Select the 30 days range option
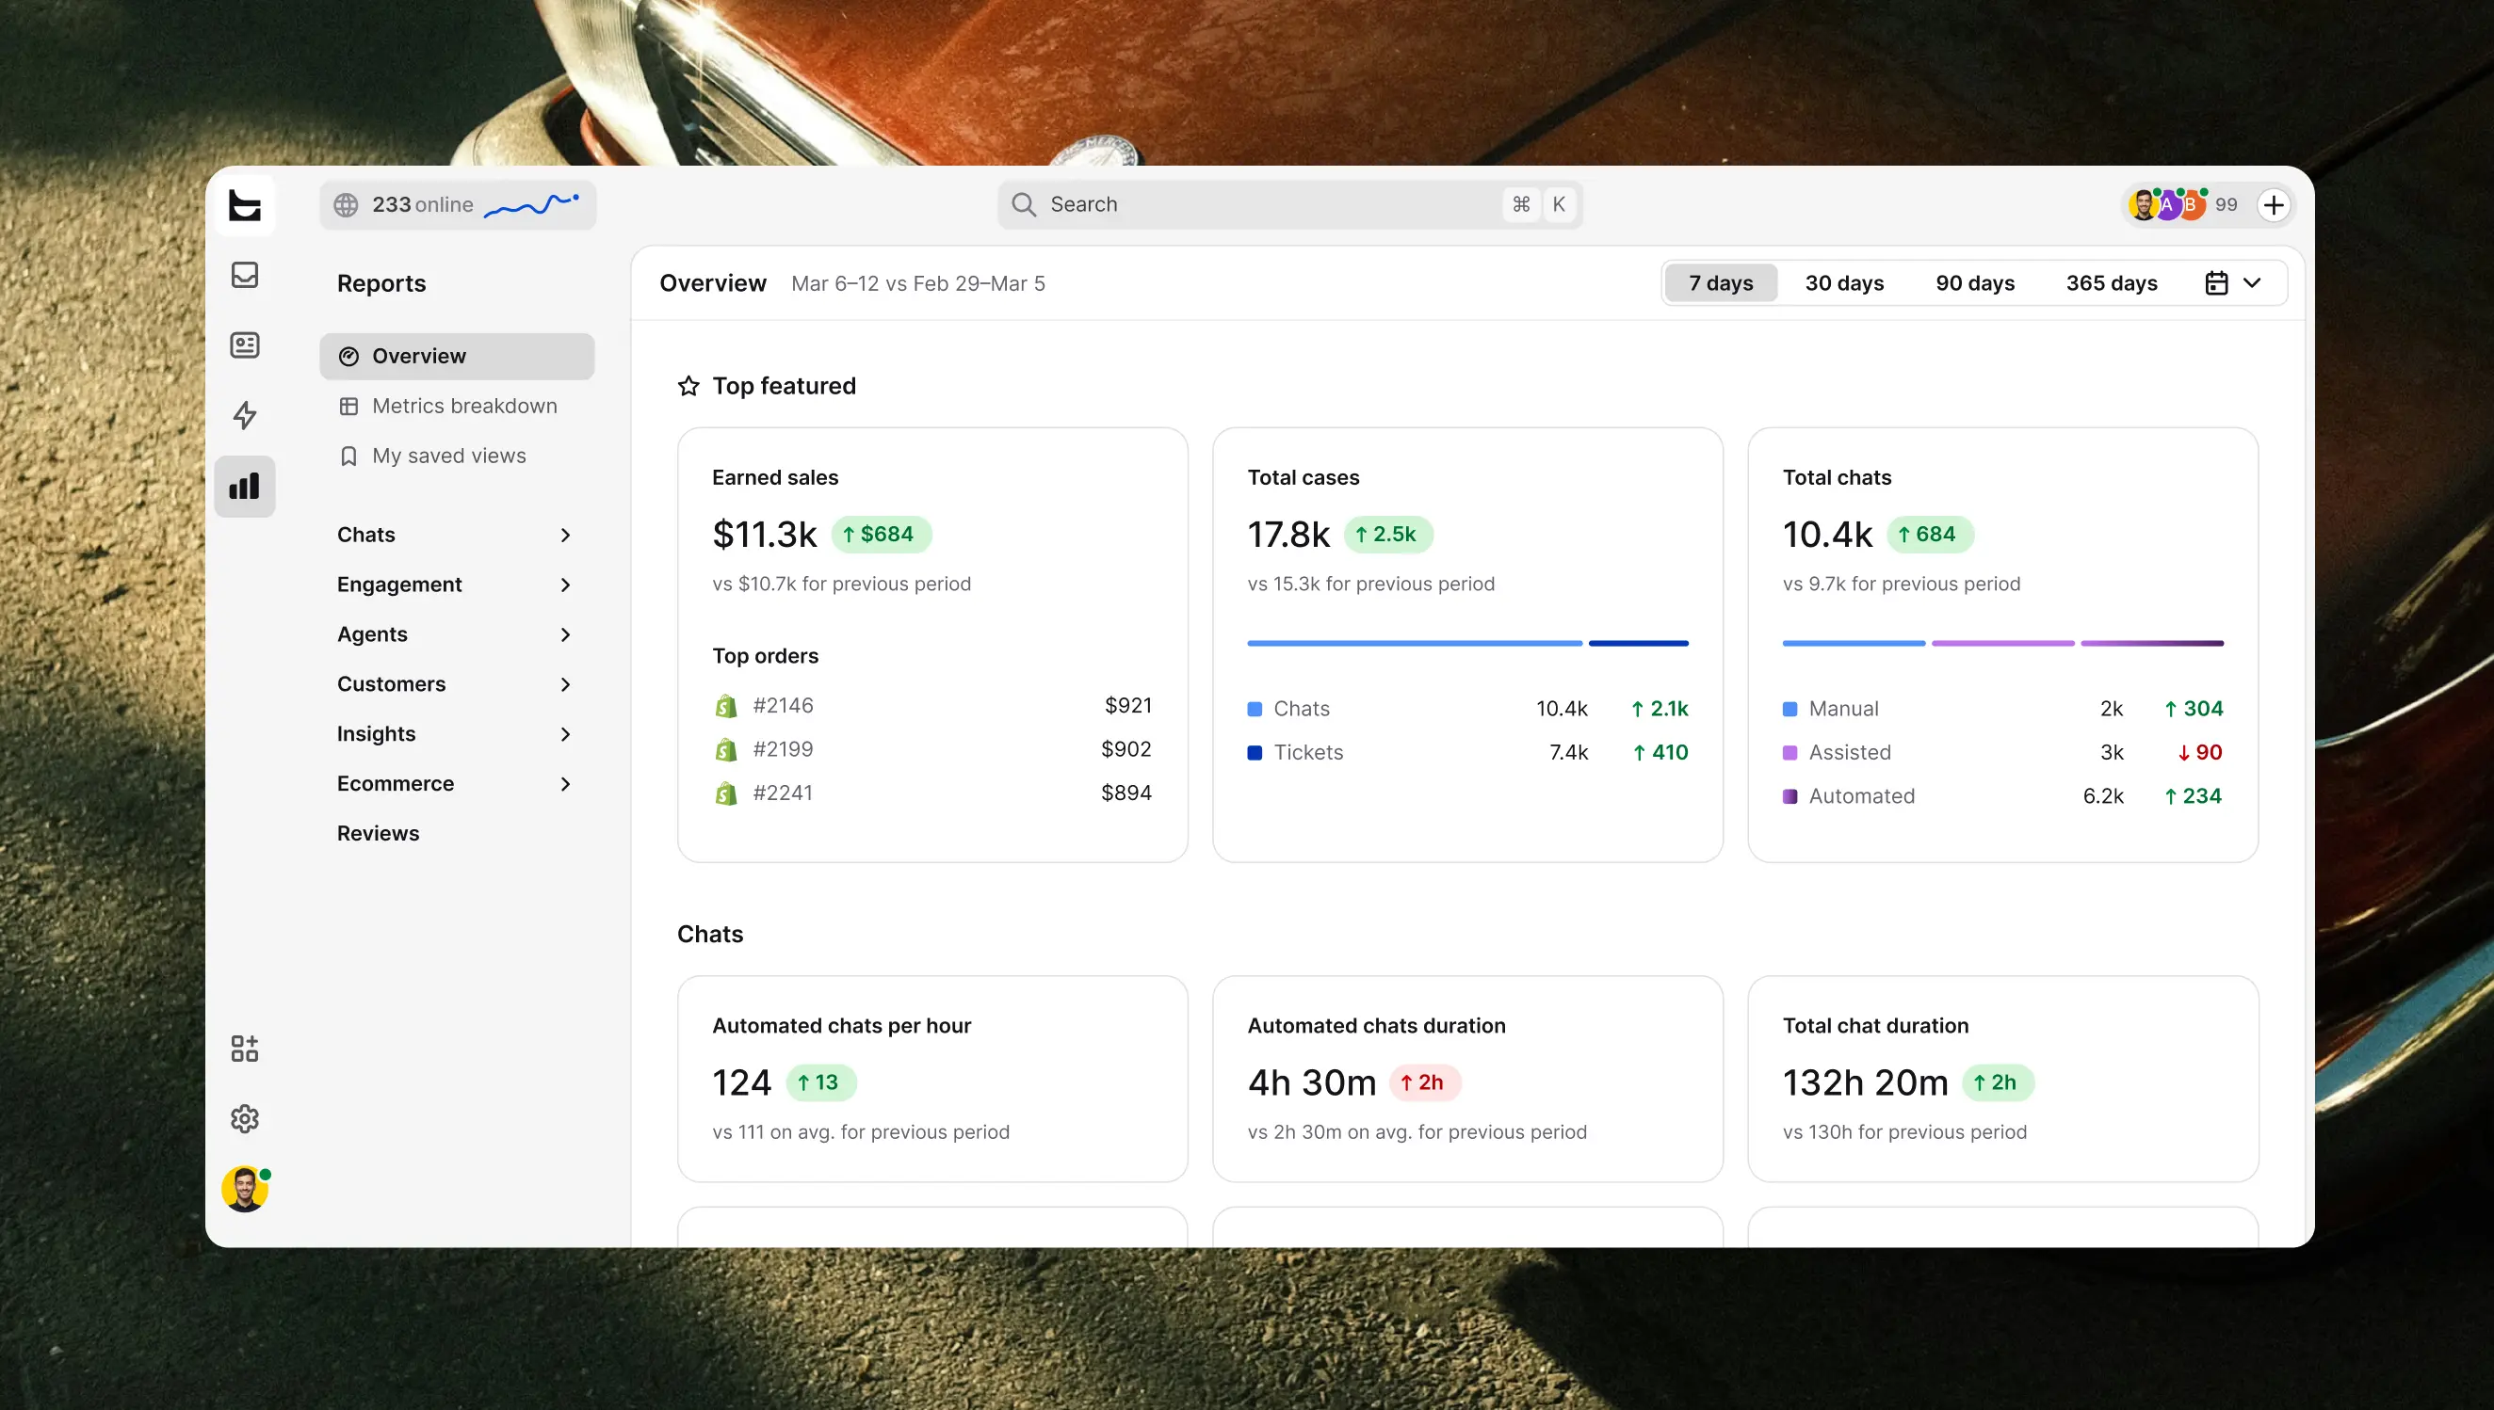This screenshot has height=1410, width=2494. click(x=1844, y=282)
